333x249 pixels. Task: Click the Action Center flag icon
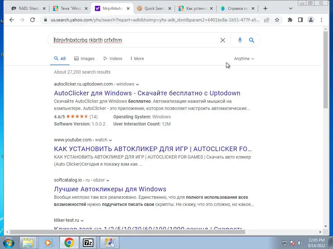[x=292, y=243]
